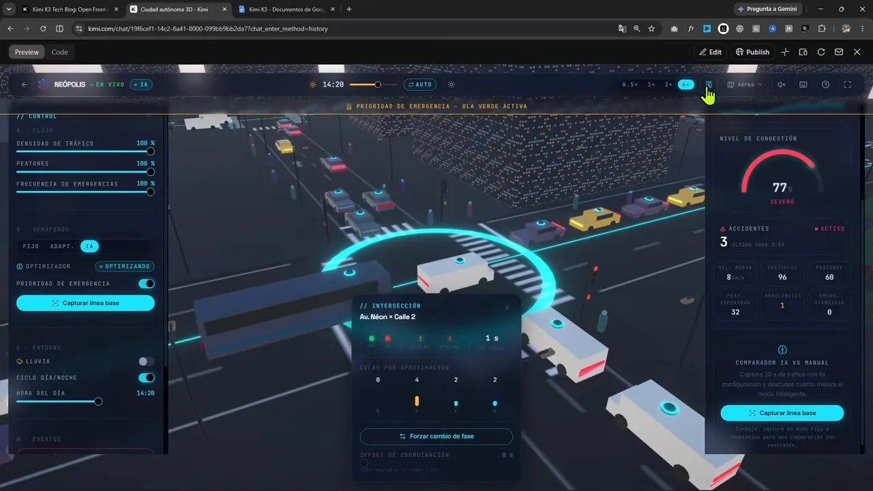Pause the simulation with the pause icon
Screen dimensions: 873x491
[x=709, y=85]
